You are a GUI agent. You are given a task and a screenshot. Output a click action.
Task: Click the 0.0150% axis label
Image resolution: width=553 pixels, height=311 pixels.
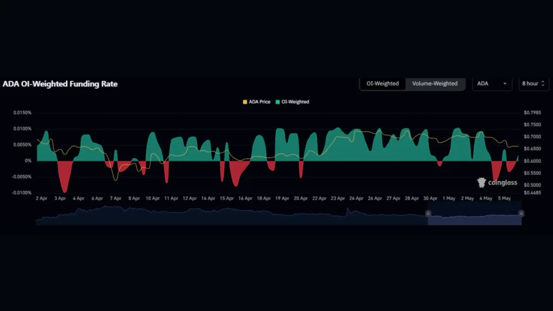pos(22,113)
